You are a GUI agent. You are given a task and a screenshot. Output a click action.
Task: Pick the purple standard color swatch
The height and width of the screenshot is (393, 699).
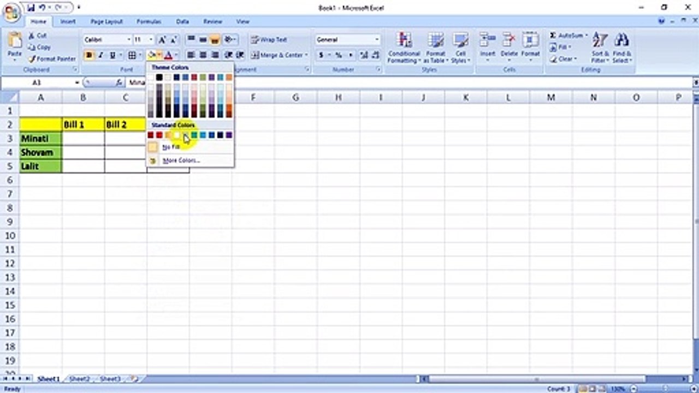click(229, 135)
